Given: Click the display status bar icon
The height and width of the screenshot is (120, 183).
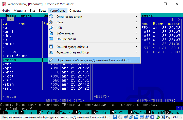Looking at the screenshot, I should [x=141, y=117].
